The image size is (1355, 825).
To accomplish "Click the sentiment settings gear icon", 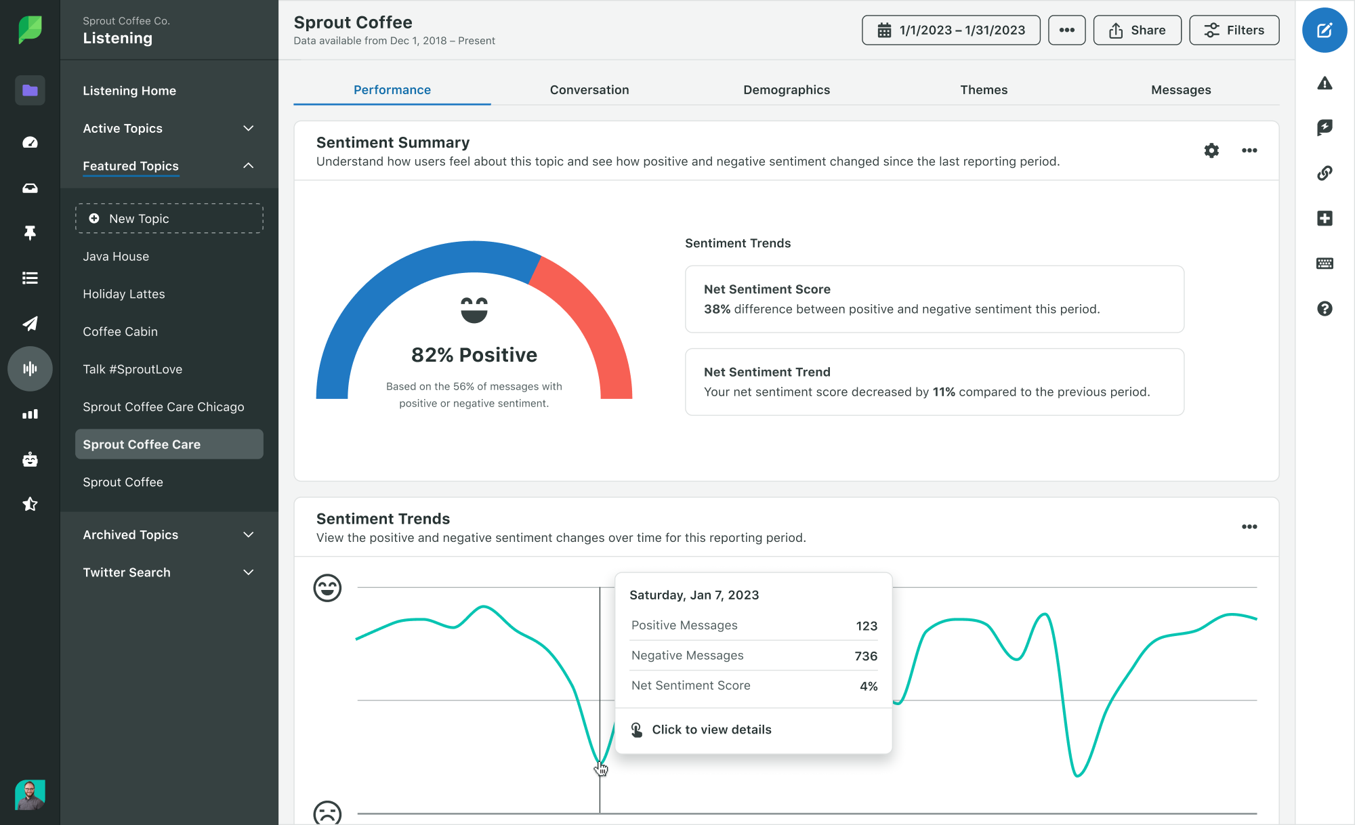I will [1212, 149].
